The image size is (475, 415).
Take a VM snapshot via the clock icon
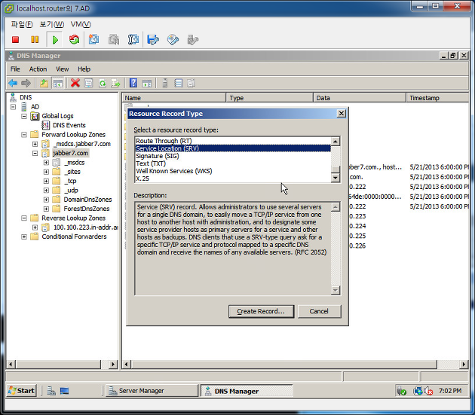(94, 39)
